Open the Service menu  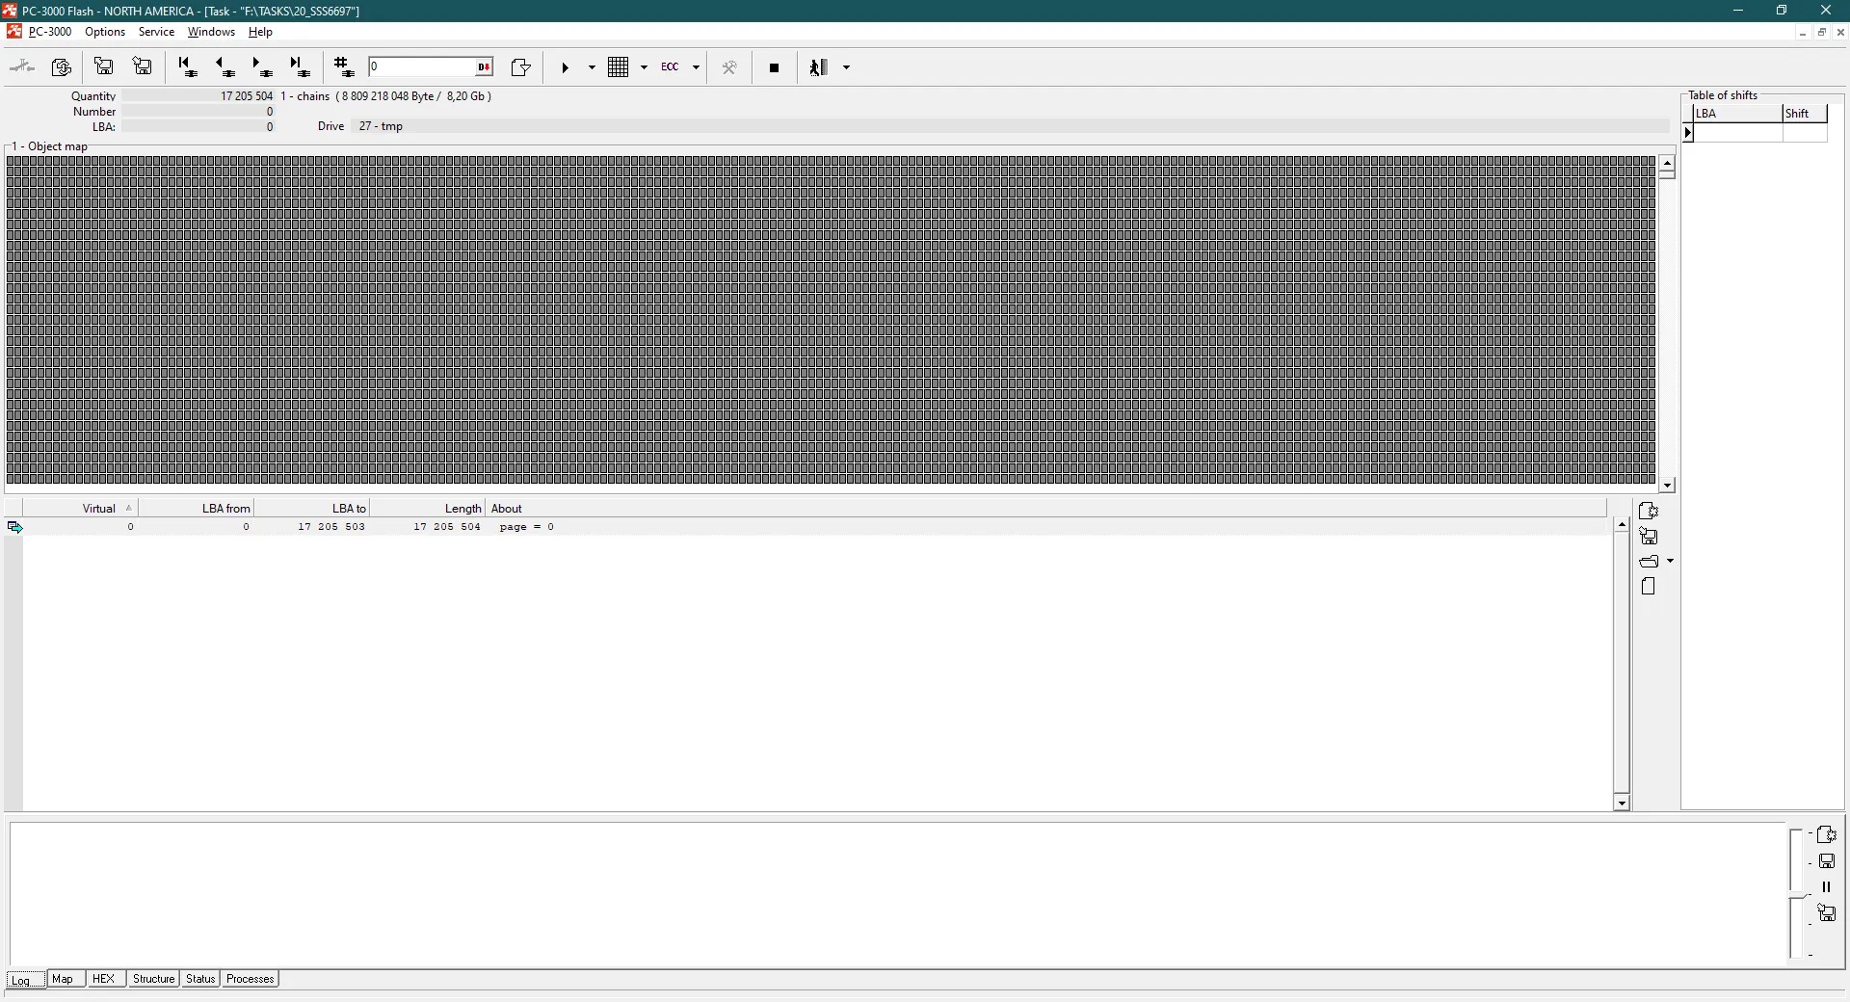pyautogui.click(x=156, y=32)
